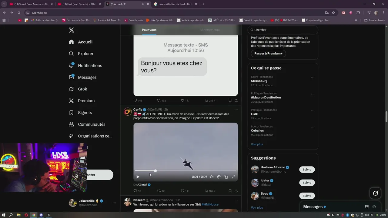The width and height of the screenshot is (388, 218).
Task: Open Notifications in sidebar
Action: [x=85, y=65]
